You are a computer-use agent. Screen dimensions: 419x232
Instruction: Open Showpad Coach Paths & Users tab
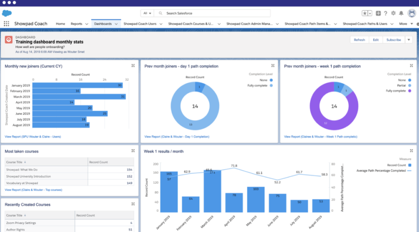(x=365, y=24)
